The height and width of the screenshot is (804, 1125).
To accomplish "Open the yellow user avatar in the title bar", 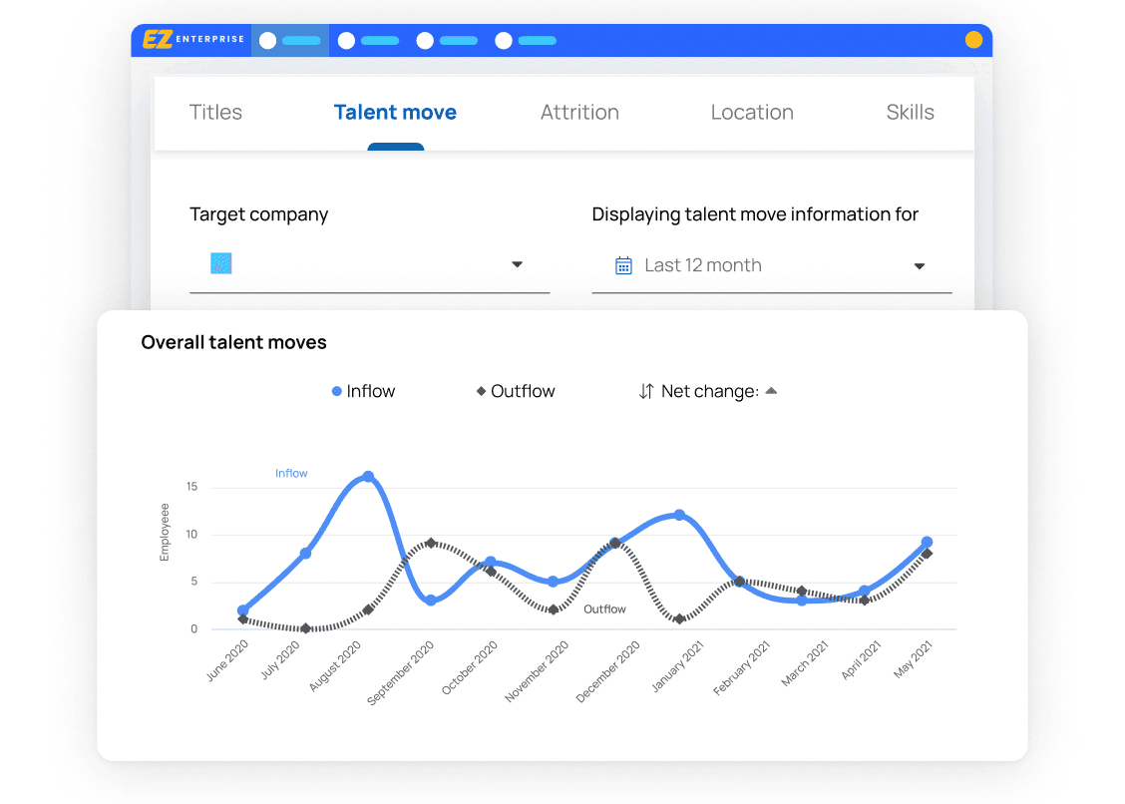I will click(973, 40).
